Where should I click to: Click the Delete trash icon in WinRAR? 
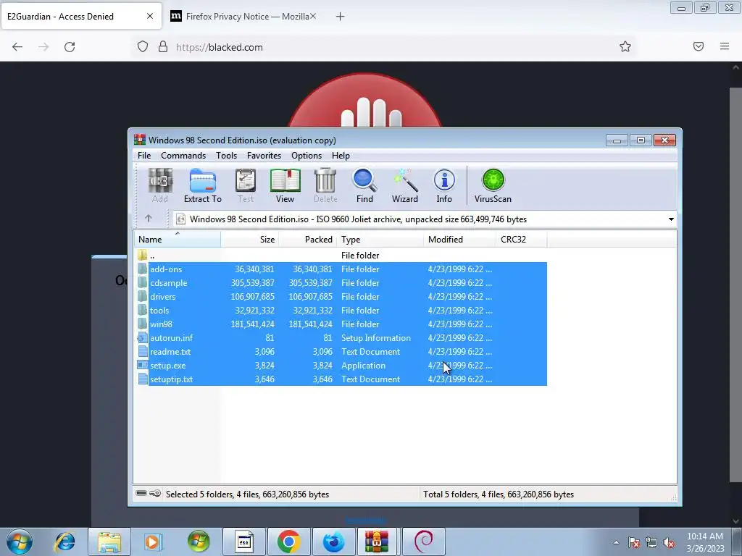[x=325, y=186]
